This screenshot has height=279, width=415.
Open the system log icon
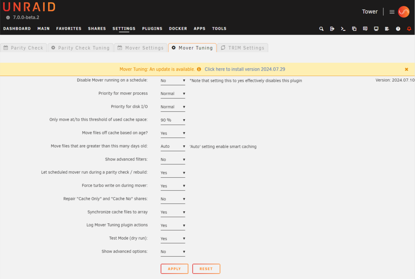[387, 29]
